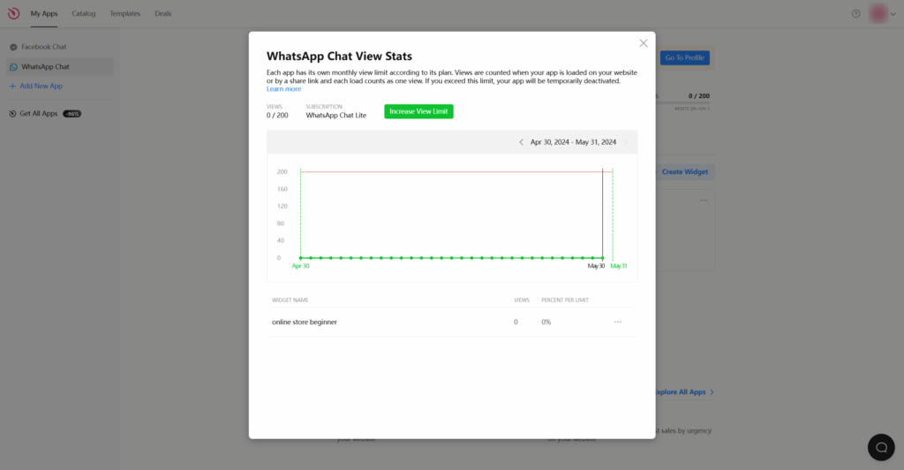Follow the Learn more link
The image size is (904, 470).
283,89
